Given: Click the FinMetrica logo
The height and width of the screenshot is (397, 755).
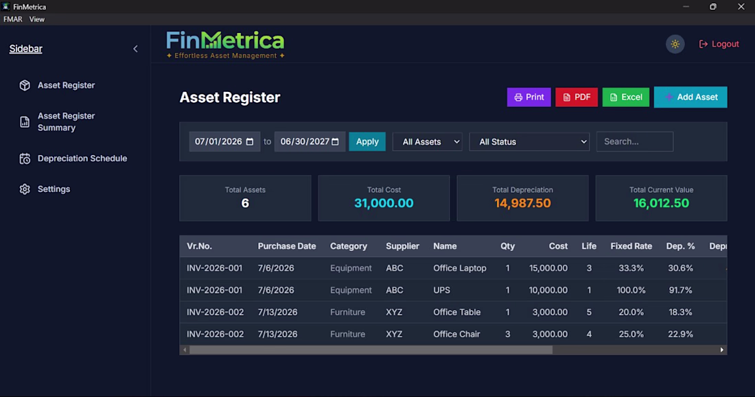Looking at the screenshot, I should [225, 45].
